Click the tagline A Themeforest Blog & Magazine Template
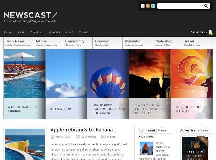 [30, 21]
